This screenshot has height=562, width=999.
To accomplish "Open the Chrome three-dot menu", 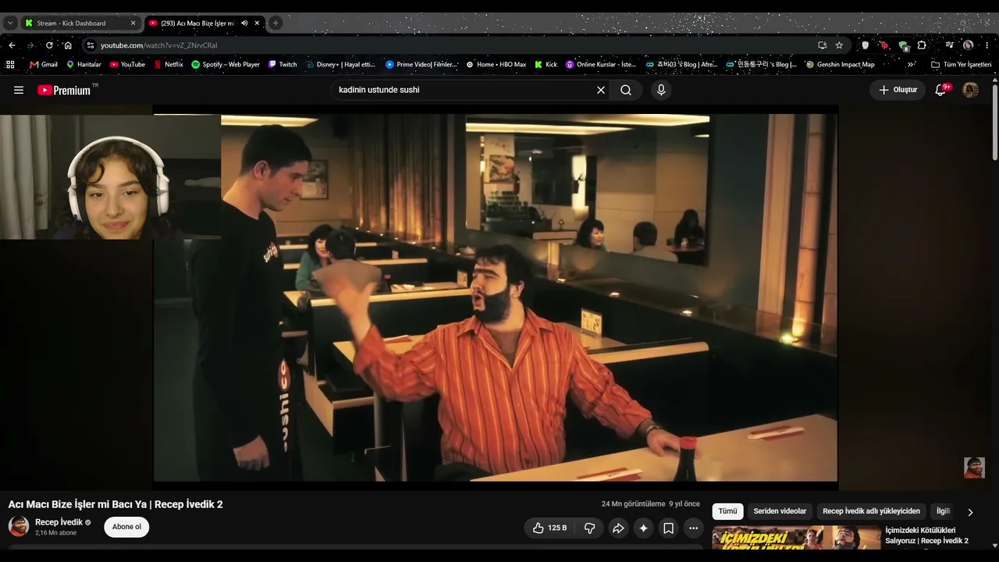I will click(x=987, y=45).
